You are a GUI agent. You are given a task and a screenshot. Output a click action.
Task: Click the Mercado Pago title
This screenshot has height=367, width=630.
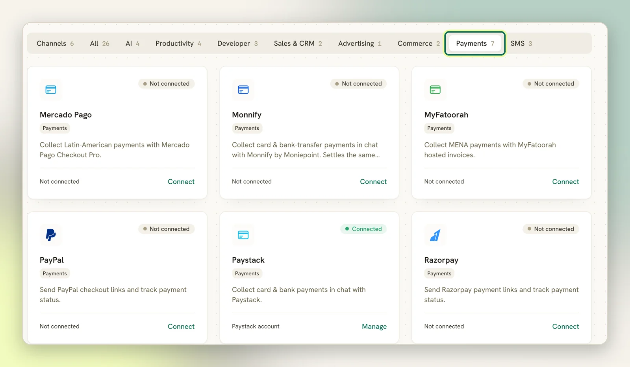pyautogui.click(x=66, y=115)
